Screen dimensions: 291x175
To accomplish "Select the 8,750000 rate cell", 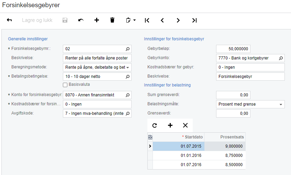I will (225, 156).
